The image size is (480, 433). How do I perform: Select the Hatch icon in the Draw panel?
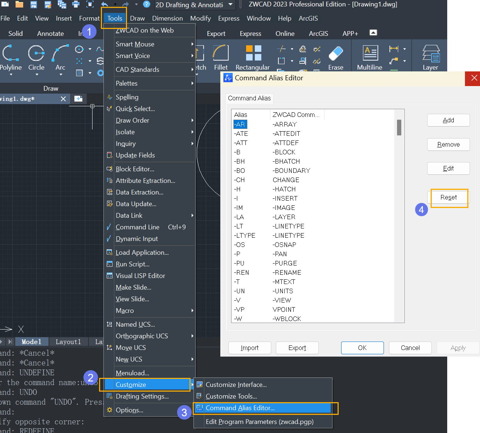coord(79,73)
